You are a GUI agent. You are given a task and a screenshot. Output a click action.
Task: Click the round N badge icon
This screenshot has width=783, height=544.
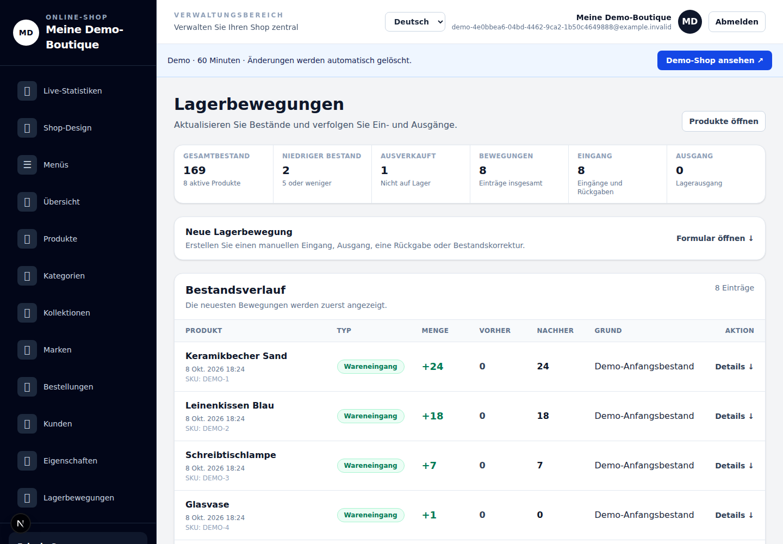click(x=21, y=523)
